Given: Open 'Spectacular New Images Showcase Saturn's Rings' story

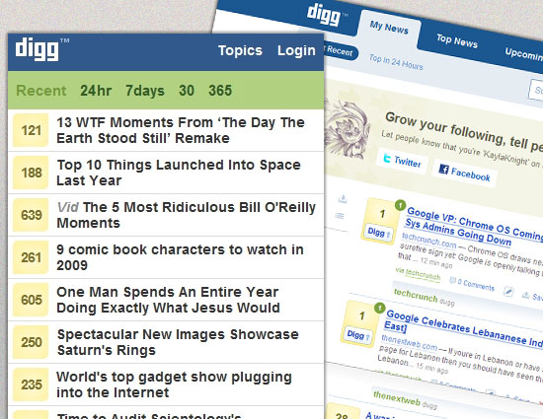Looking at the screenshot, I should 178,342.
